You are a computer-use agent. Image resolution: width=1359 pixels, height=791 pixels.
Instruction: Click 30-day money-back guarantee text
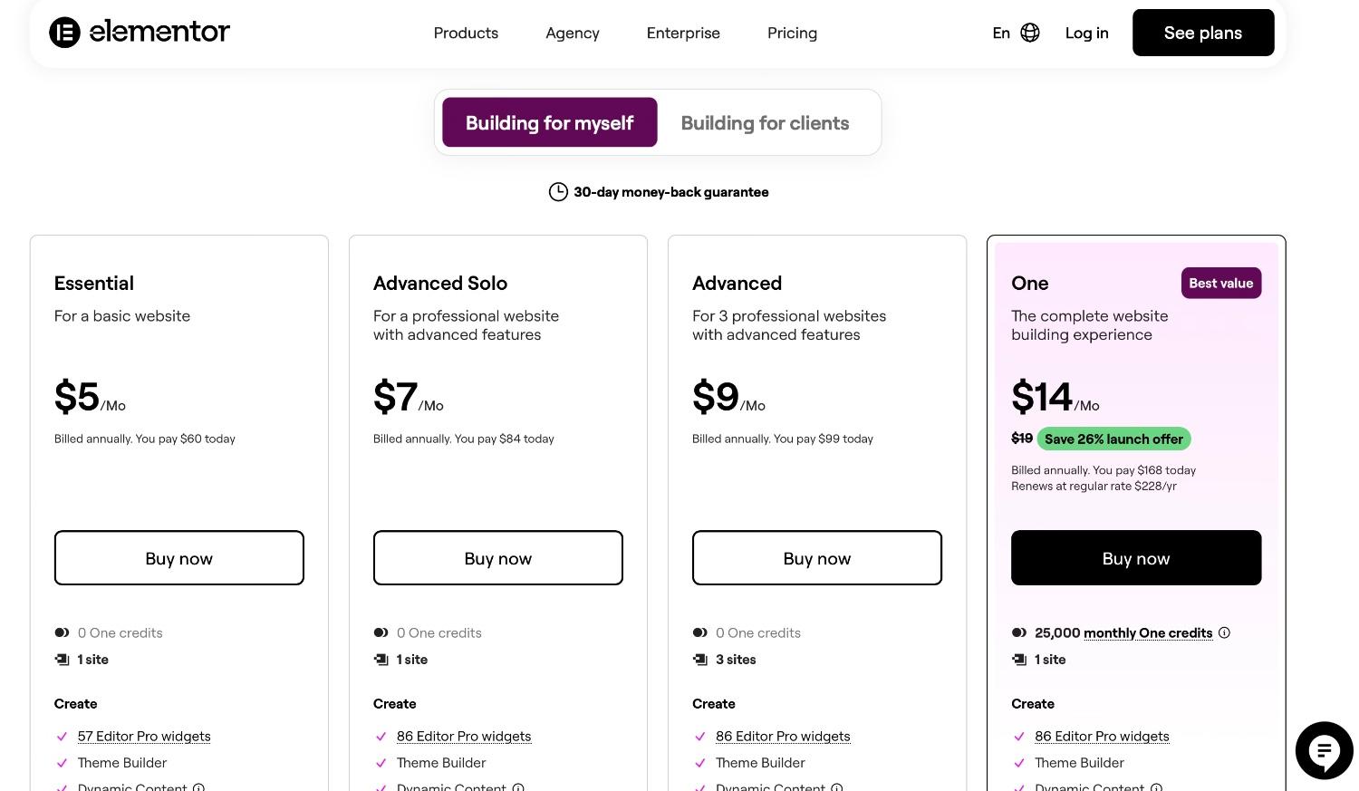(671, 192)
